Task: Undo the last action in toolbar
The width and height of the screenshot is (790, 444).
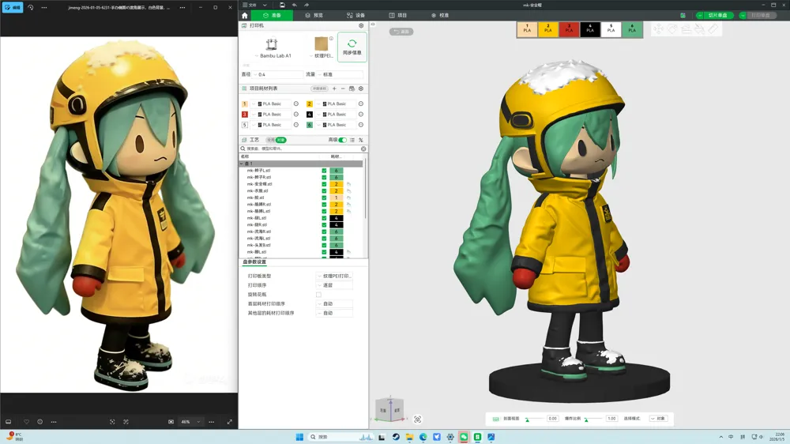Action: tap(294, 5)
